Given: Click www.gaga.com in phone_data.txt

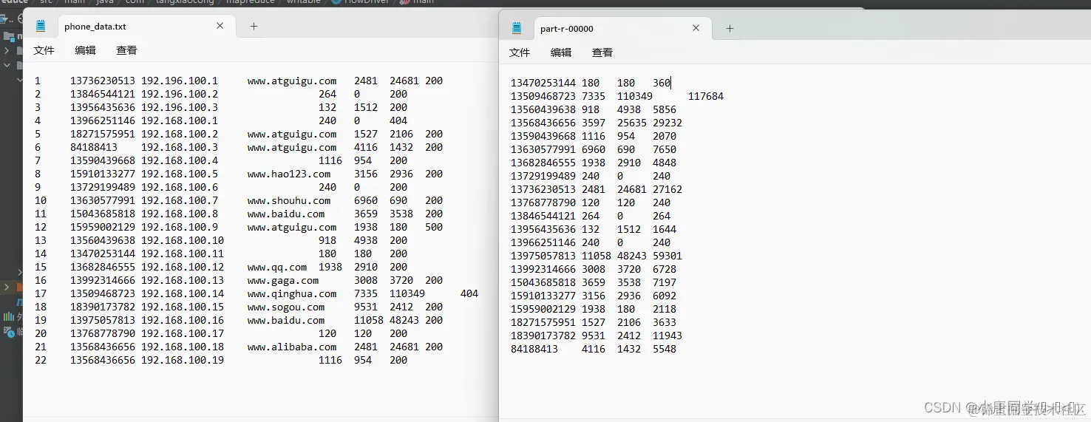Looking at the screenshot, I should pyautogui.click(x=283, y=280).
